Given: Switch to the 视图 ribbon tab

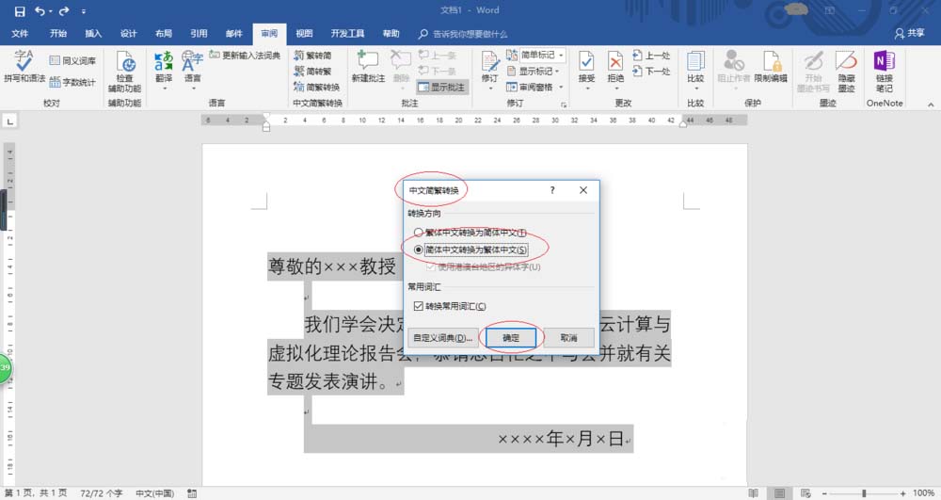Looking at the screenshot, I should (x=304, y=33).
